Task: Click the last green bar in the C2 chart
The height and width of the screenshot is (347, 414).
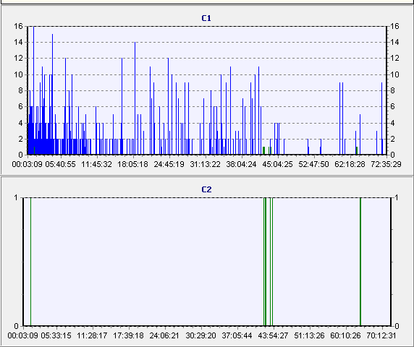Action: (x=360, y=262)
